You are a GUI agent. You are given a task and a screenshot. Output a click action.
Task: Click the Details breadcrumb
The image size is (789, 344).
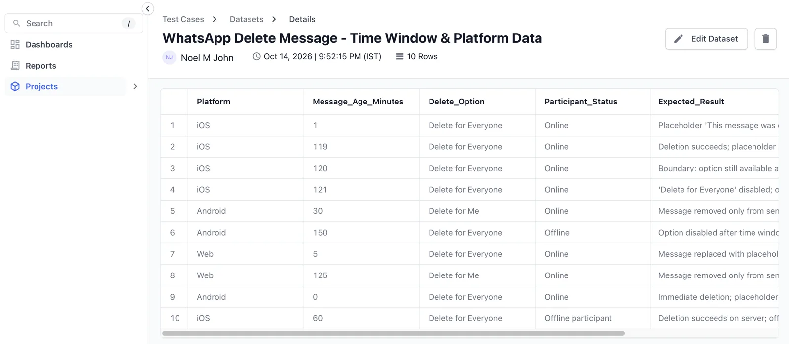[302, 19]
